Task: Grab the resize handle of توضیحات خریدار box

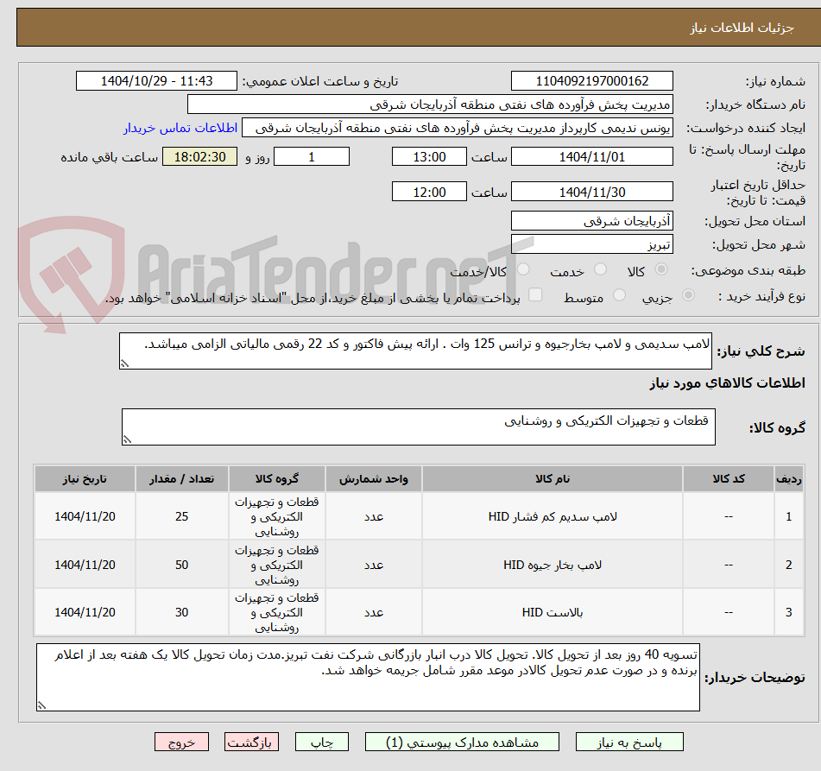Action: 42,705
